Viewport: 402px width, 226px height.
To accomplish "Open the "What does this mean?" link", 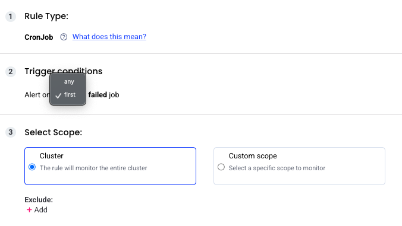I will 109,37.
